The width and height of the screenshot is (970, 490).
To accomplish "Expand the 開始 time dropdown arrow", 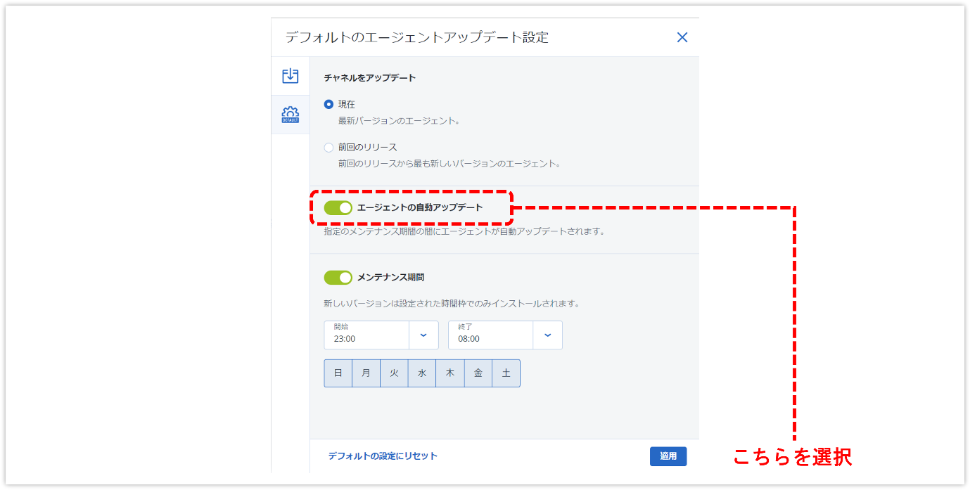I will tap(423, 335).
